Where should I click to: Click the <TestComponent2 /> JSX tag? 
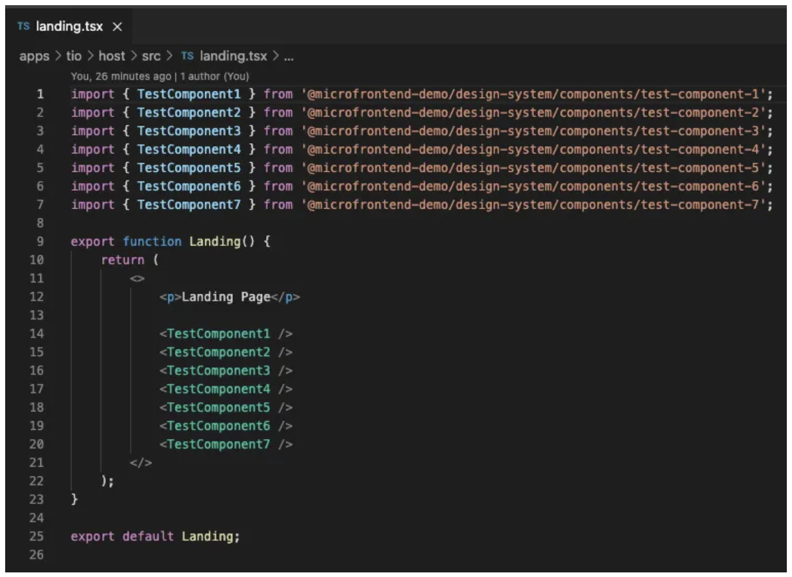click(226, 352)
